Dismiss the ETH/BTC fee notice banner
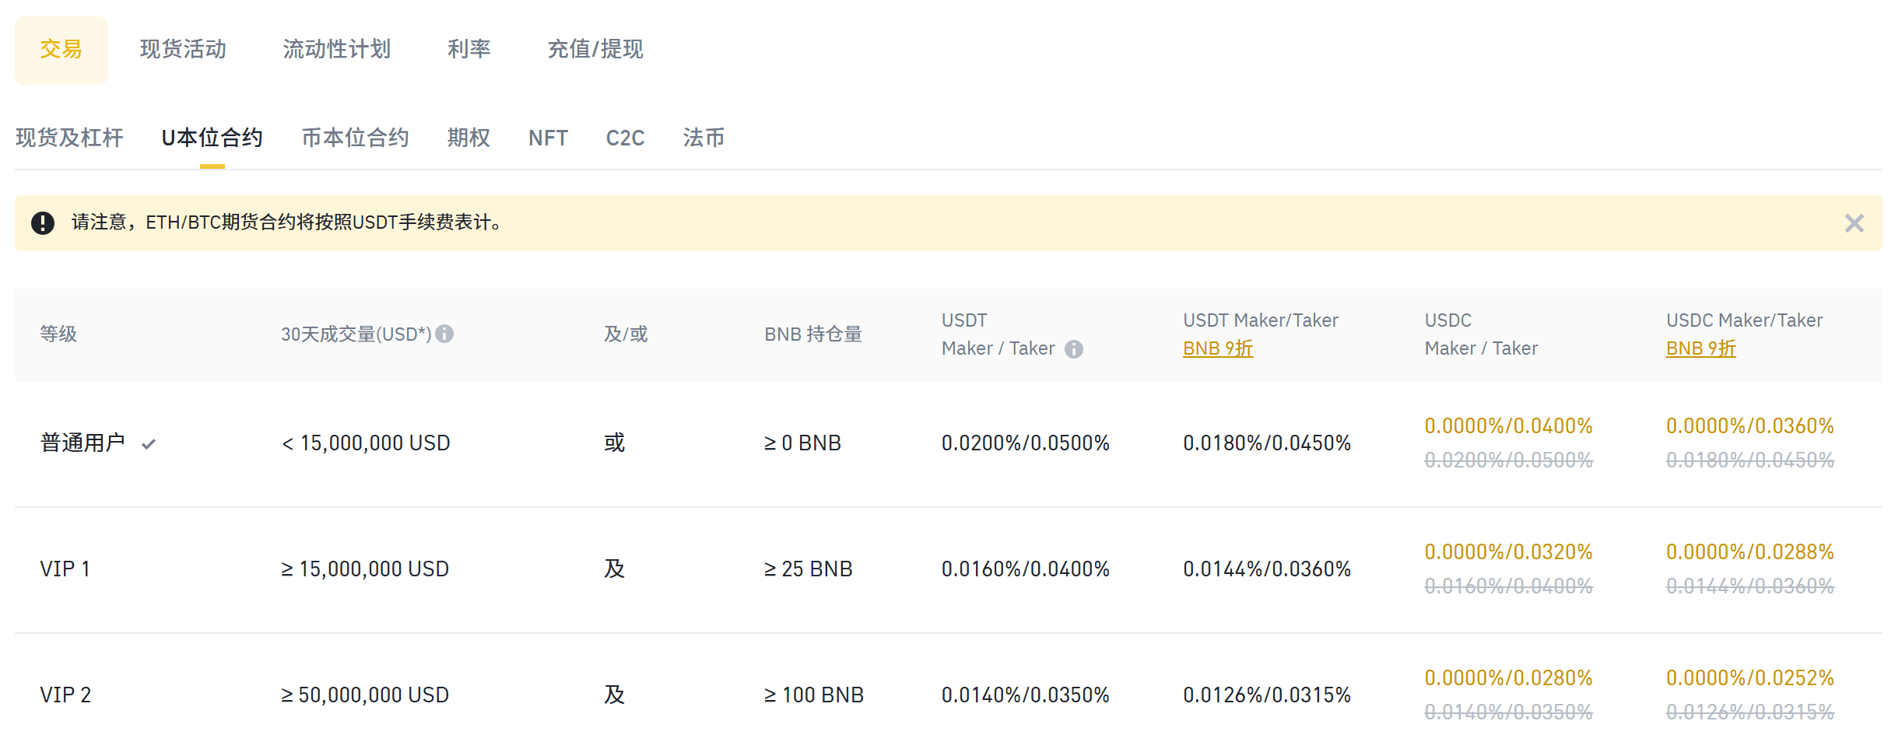Viewport: 1902px width, 749px height. (1855, 223)
